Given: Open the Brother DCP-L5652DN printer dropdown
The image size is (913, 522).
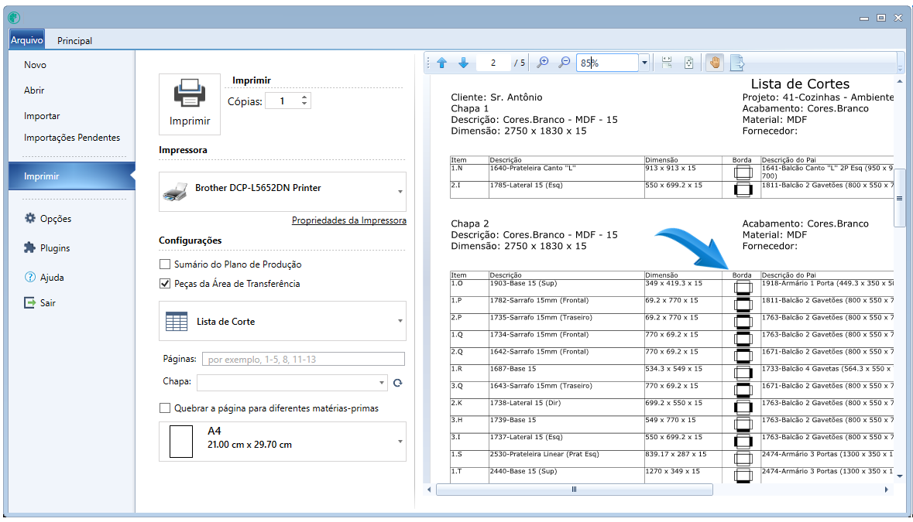Looking at the screenshot, I should (283, 191).
